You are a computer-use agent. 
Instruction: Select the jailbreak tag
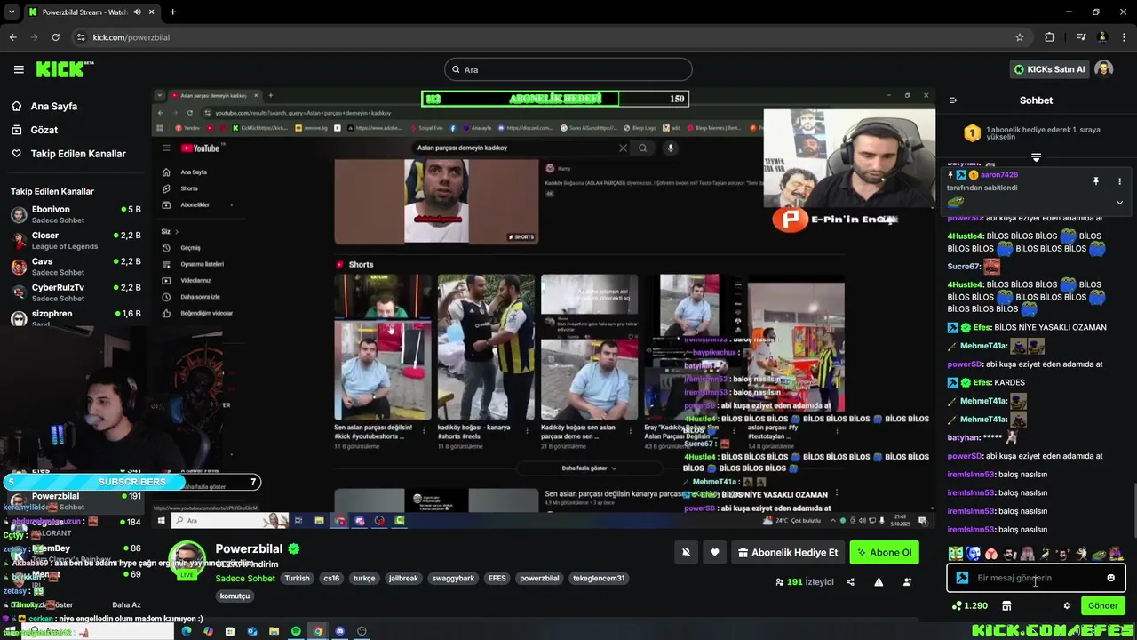pyautogui.click(x=403, y=579)
